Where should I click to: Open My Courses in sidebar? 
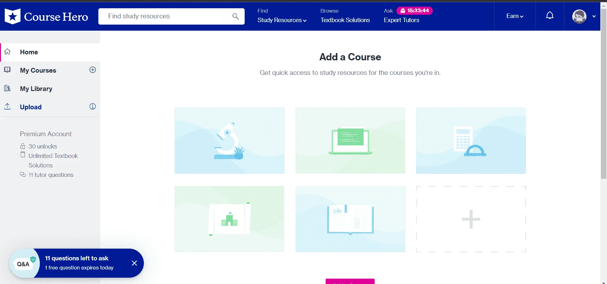coord(38,70)
